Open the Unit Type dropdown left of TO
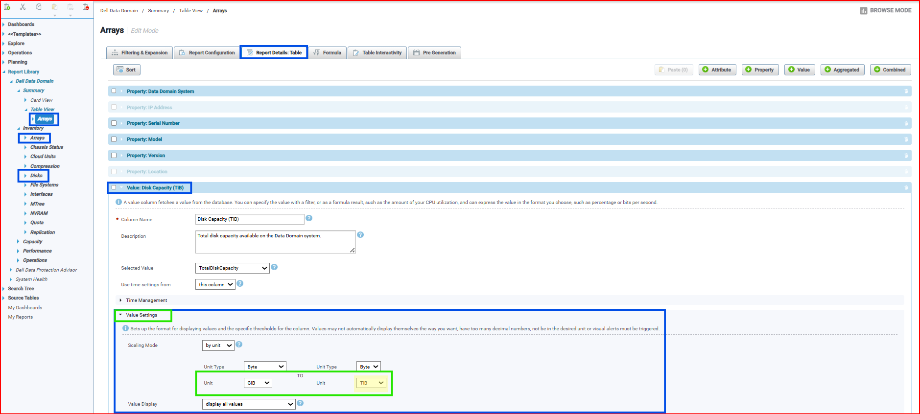This screenshot has width=920, height=414. pos(265,367)
